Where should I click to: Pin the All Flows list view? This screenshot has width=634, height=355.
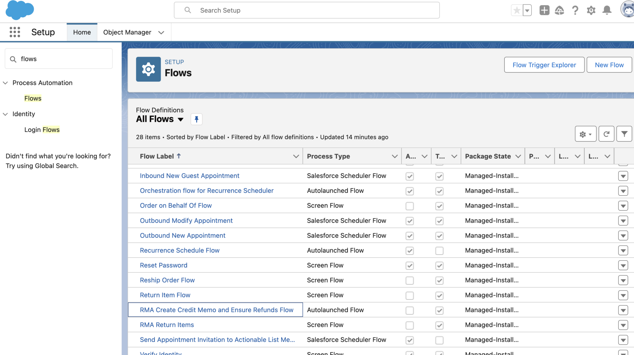(196, 119)
